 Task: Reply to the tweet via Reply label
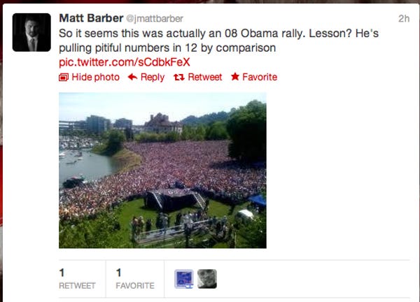click(x=153, y=78)
